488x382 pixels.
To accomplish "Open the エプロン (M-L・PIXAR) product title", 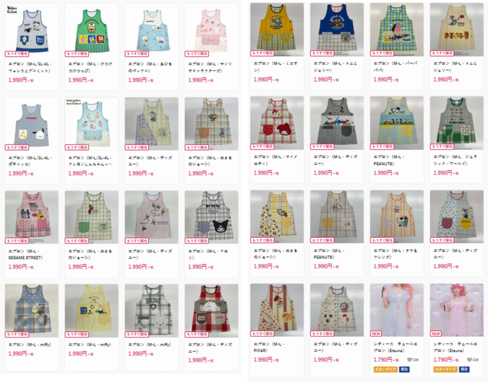I will click(270, 347).
